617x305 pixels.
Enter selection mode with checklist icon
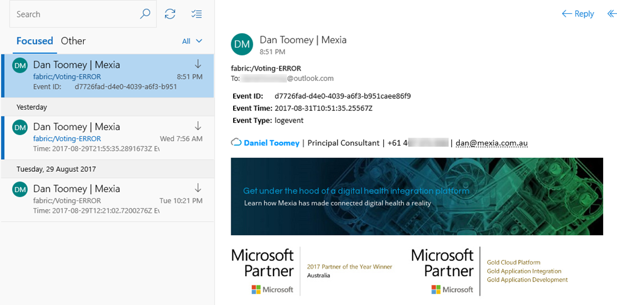(196, 14)
